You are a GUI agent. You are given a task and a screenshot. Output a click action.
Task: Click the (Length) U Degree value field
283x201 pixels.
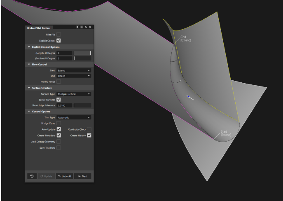pyautogui.click(x=64, y=53)
